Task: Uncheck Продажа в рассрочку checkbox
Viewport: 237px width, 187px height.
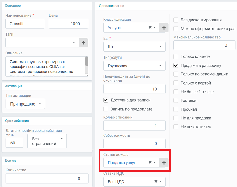Action: pos(176,66)
